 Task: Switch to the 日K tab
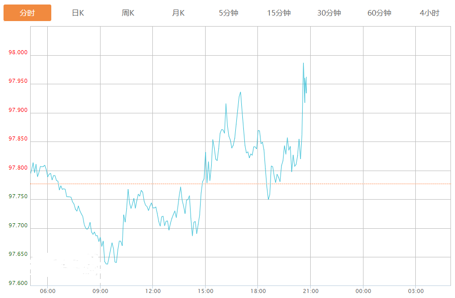pyautogui.click(x=78, y=13)
